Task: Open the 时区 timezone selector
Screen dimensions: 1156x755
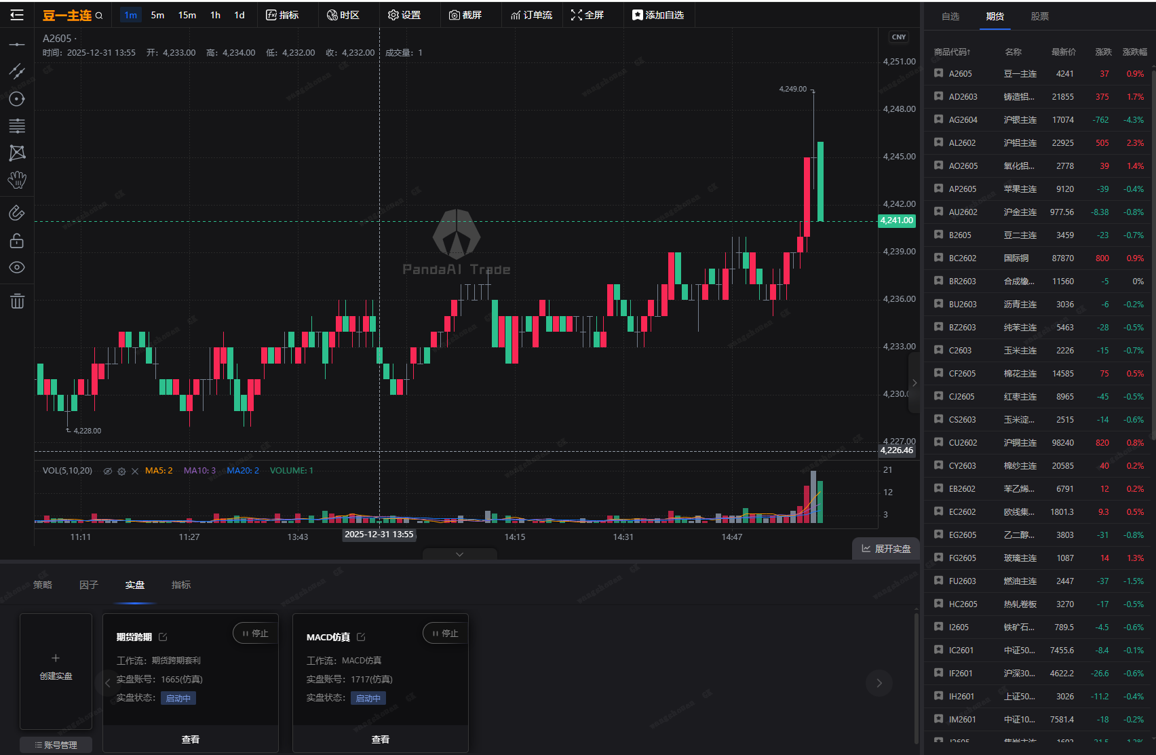Action: (343, 15)
